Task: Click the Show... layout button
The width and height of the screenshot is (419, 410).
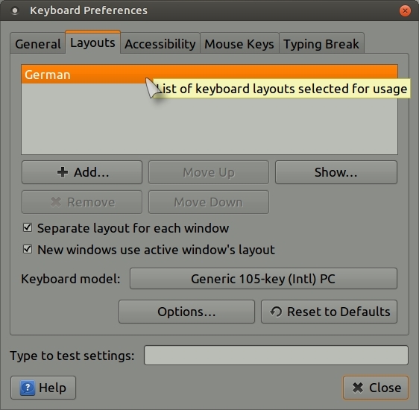Action: (x=336, y=172)
